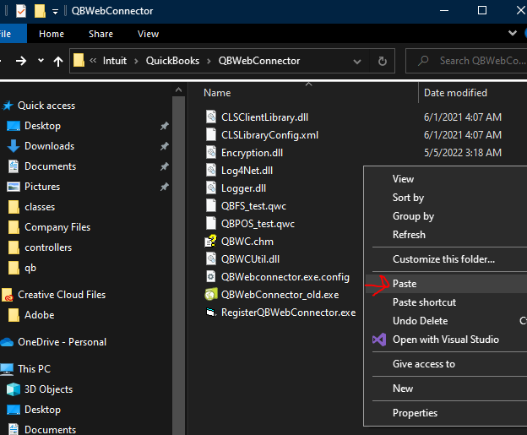Click the Properties quick access toolbar icon
The width and height of the screenshot is (527, 435).
click(x=21, y=11)
